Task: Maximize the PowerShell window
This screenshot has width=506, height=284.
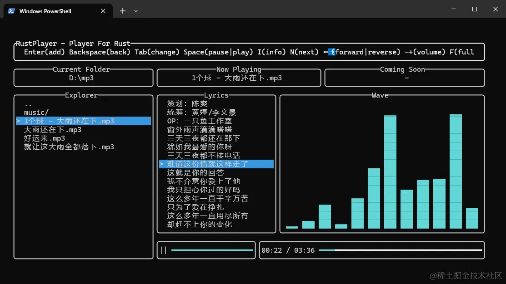Action: click(474, 9)
